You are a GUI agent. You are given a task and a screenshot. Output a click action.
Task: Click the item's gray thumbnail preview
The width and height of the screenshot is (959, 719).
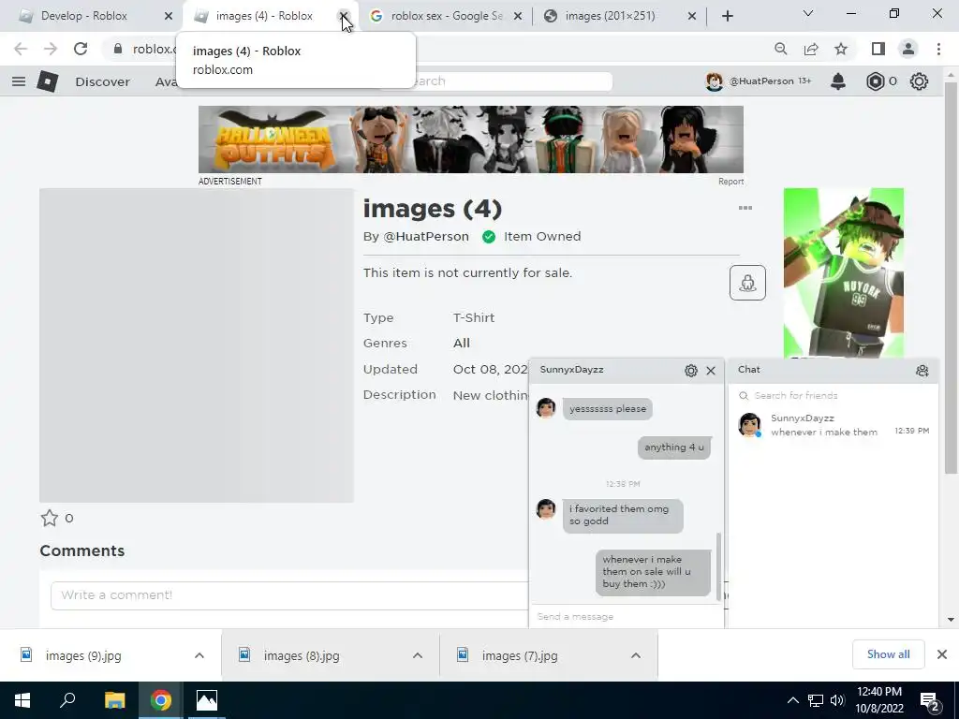click(197, 345)
